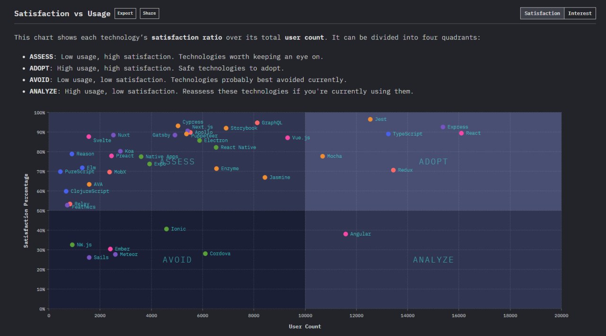The image size is (606, 336).
Task: Click the 100% y-axis tick label
Action: coord(39,113)
